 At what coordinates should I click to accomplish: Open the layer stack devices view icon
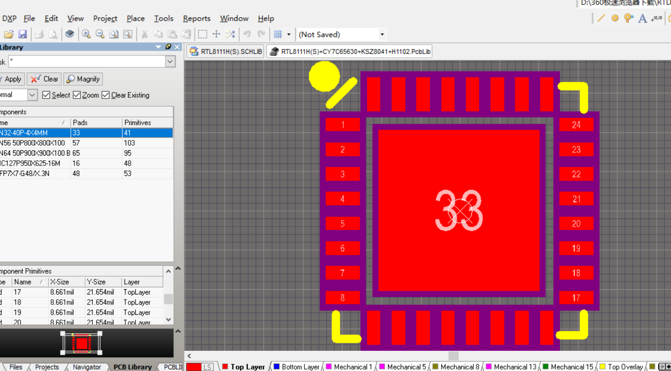coord(70,34)
